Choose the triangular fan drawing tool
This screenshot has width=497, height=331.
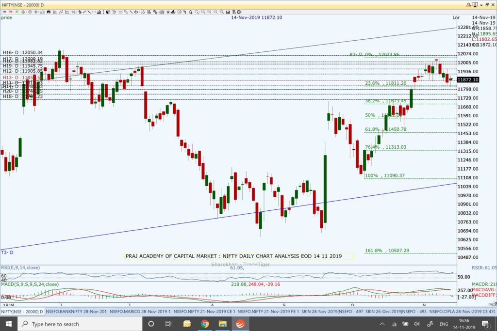point(99,12)
